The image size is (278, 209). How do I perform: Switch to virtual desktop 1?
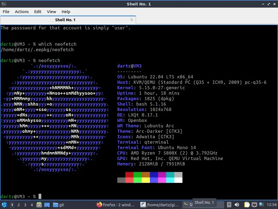12,205
